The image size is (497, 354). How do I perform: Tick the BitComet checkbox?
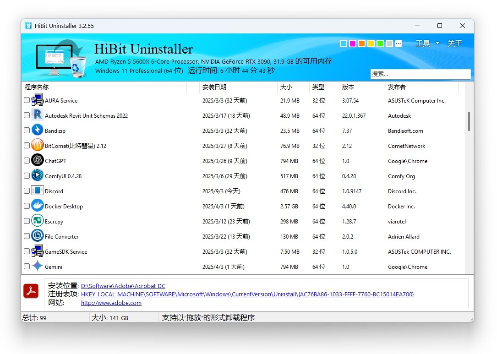[x=27, y=146]
